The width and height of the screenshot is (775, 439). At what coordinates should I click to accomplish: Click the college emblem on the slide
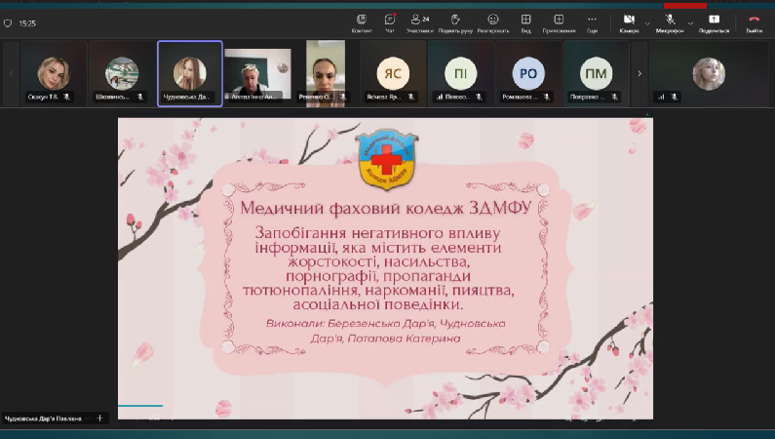point(387,159)
